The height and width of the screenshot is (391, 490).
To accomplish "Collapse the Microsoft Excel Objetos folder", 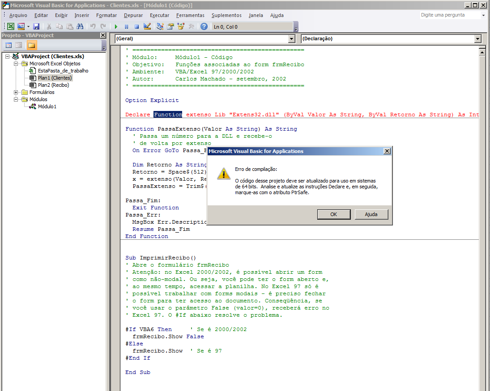I will coord(16,64).
